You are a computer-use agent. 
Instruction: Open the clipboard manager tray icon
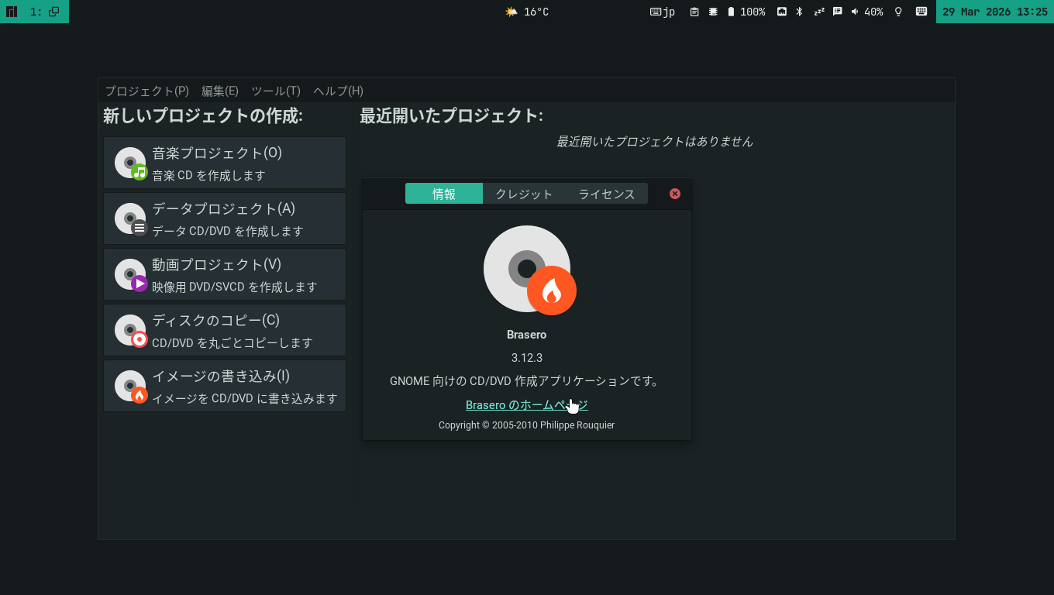[x=694, y=12]
